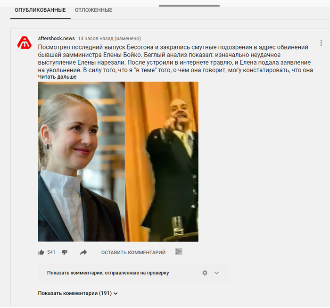Open the aftershock.news channel name link
Screen dimensions: 330x308
point(57,39)
